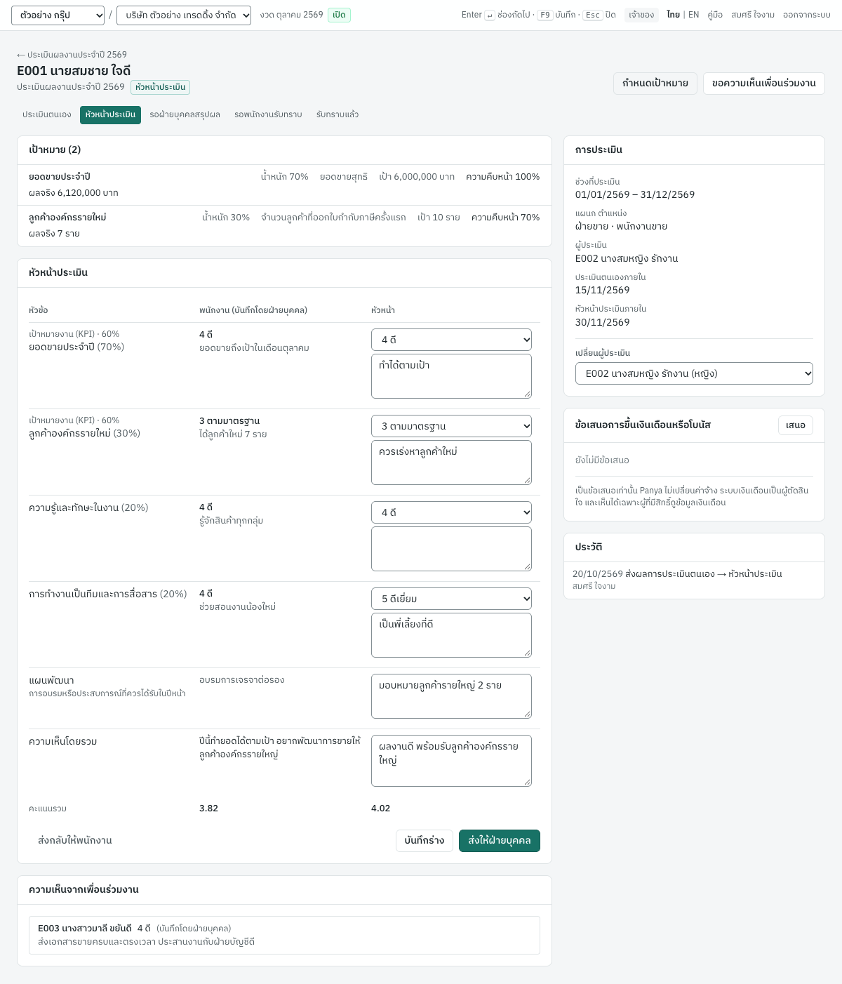Open the 5 ดีเยี่ยม rating dropdown
Viewport: 842px width, 984px height.
451,599
